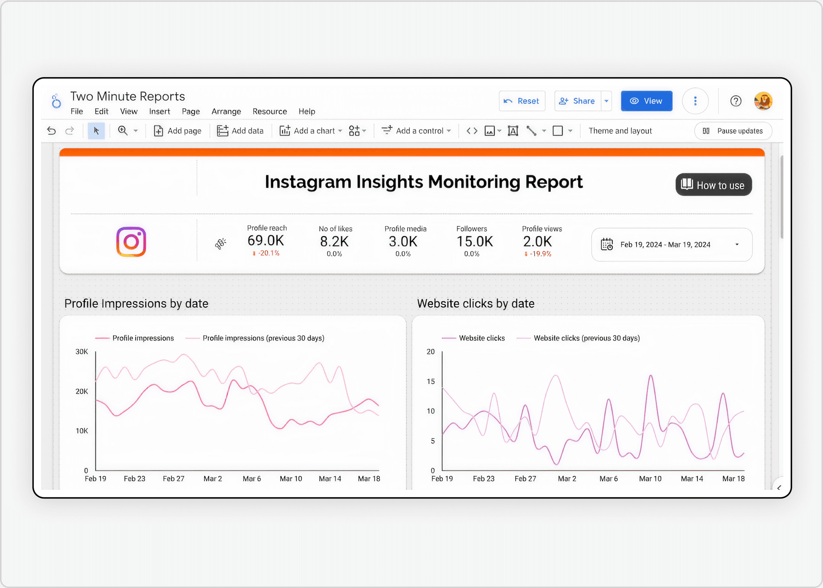Insert a text box
Viewport: 823px width, 588px height.
[513, 131]
